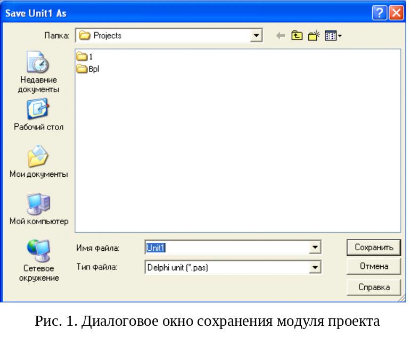Open Сетевое окружение in the places bar
Image resolution: width=411 pixels, height=345 pixels.
tap(38, 260)
